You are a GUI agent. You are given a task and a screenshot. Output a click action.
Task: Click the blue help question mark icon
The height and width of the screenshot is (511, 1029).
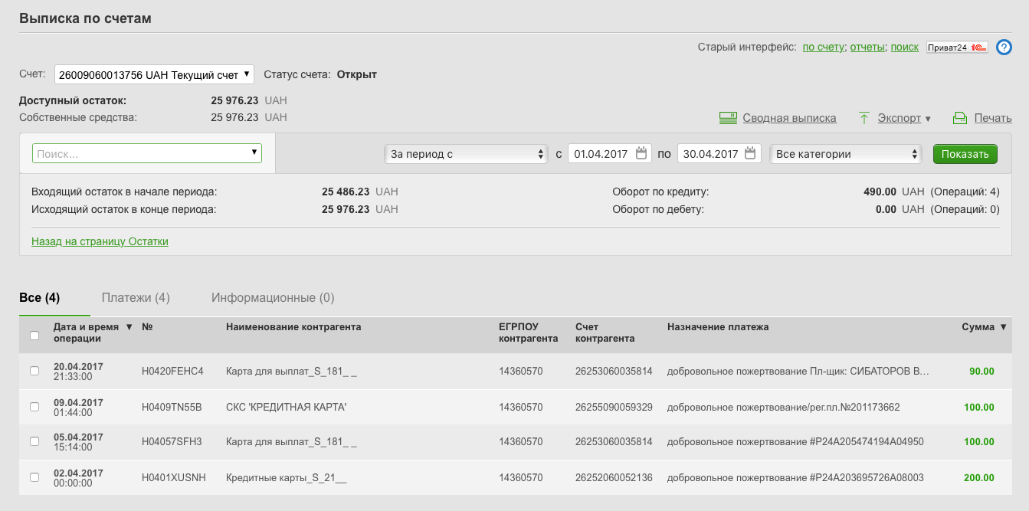pos(1004,47)
